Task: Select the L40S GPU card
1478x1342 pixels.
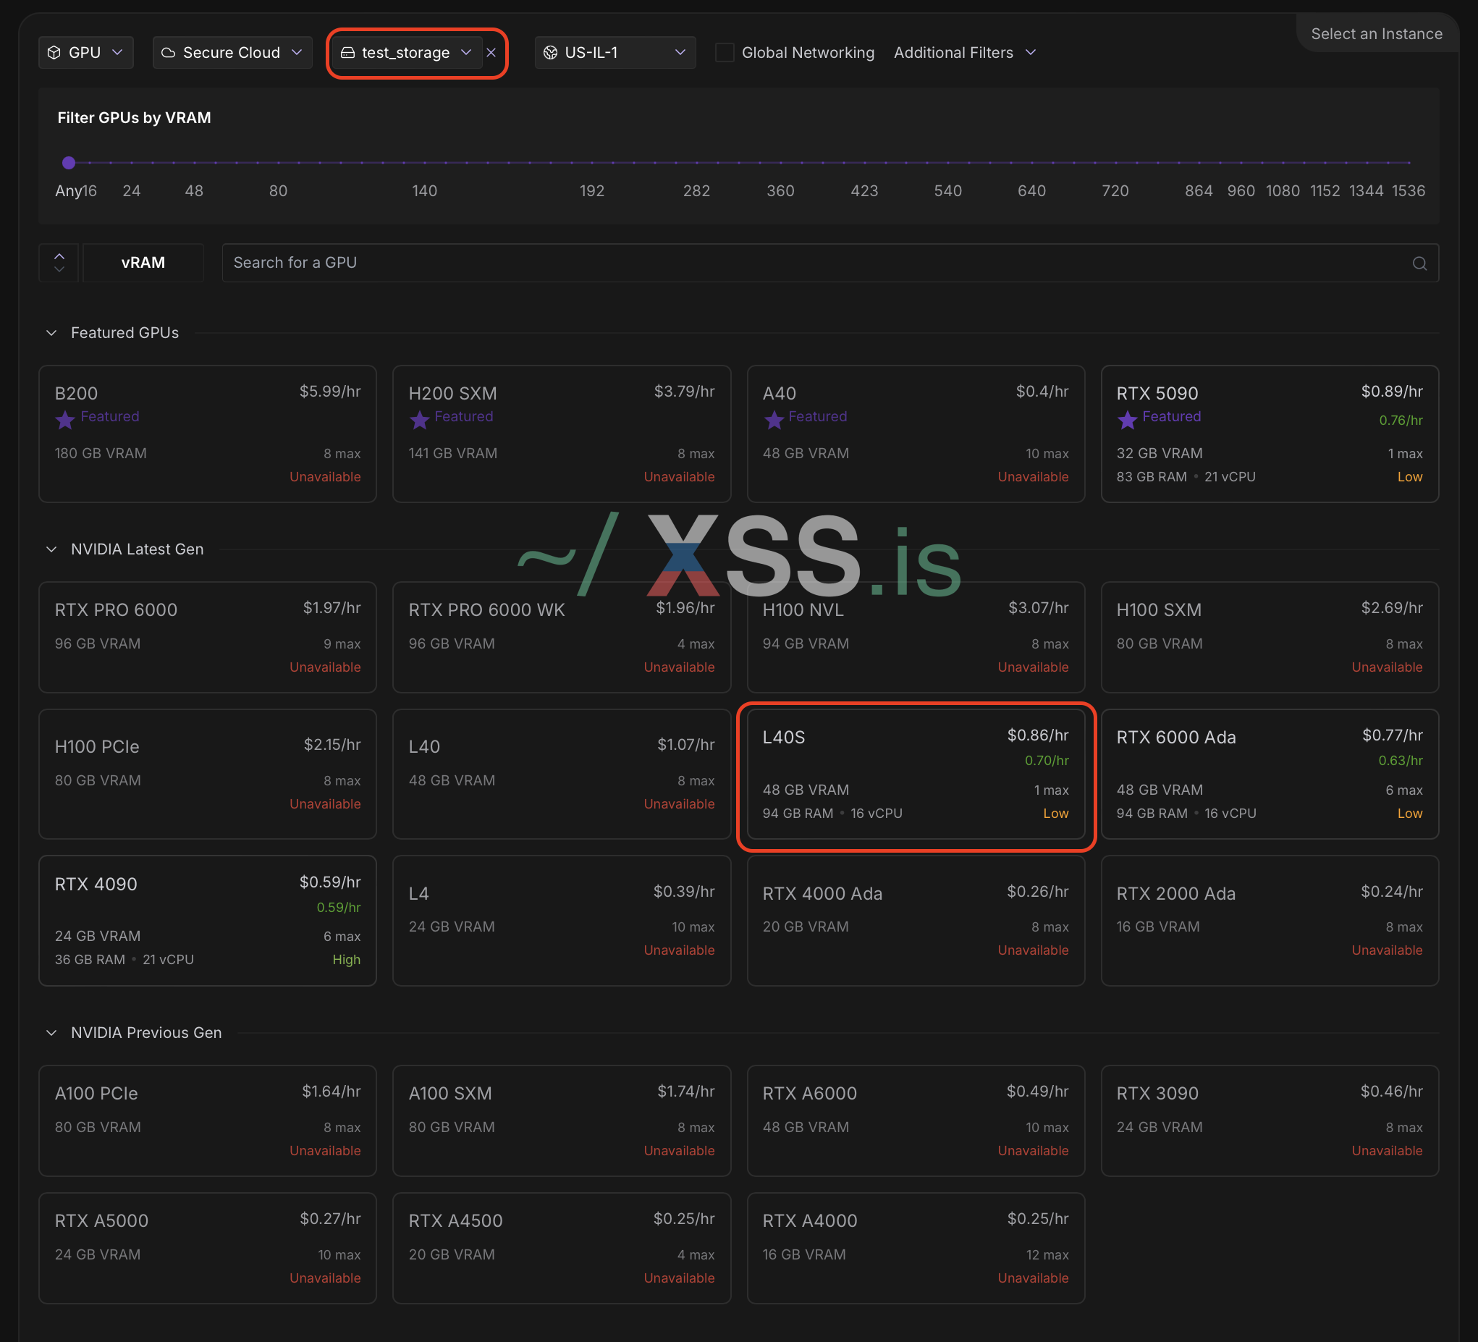Action: point(915,774)
